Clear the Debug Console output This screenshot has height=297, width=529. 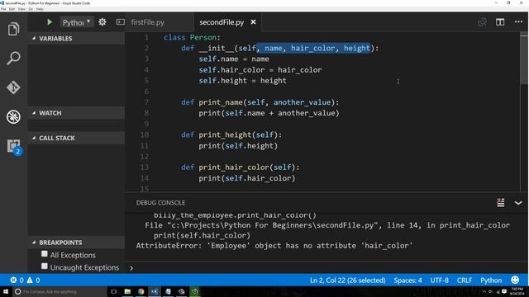(501, 202)
